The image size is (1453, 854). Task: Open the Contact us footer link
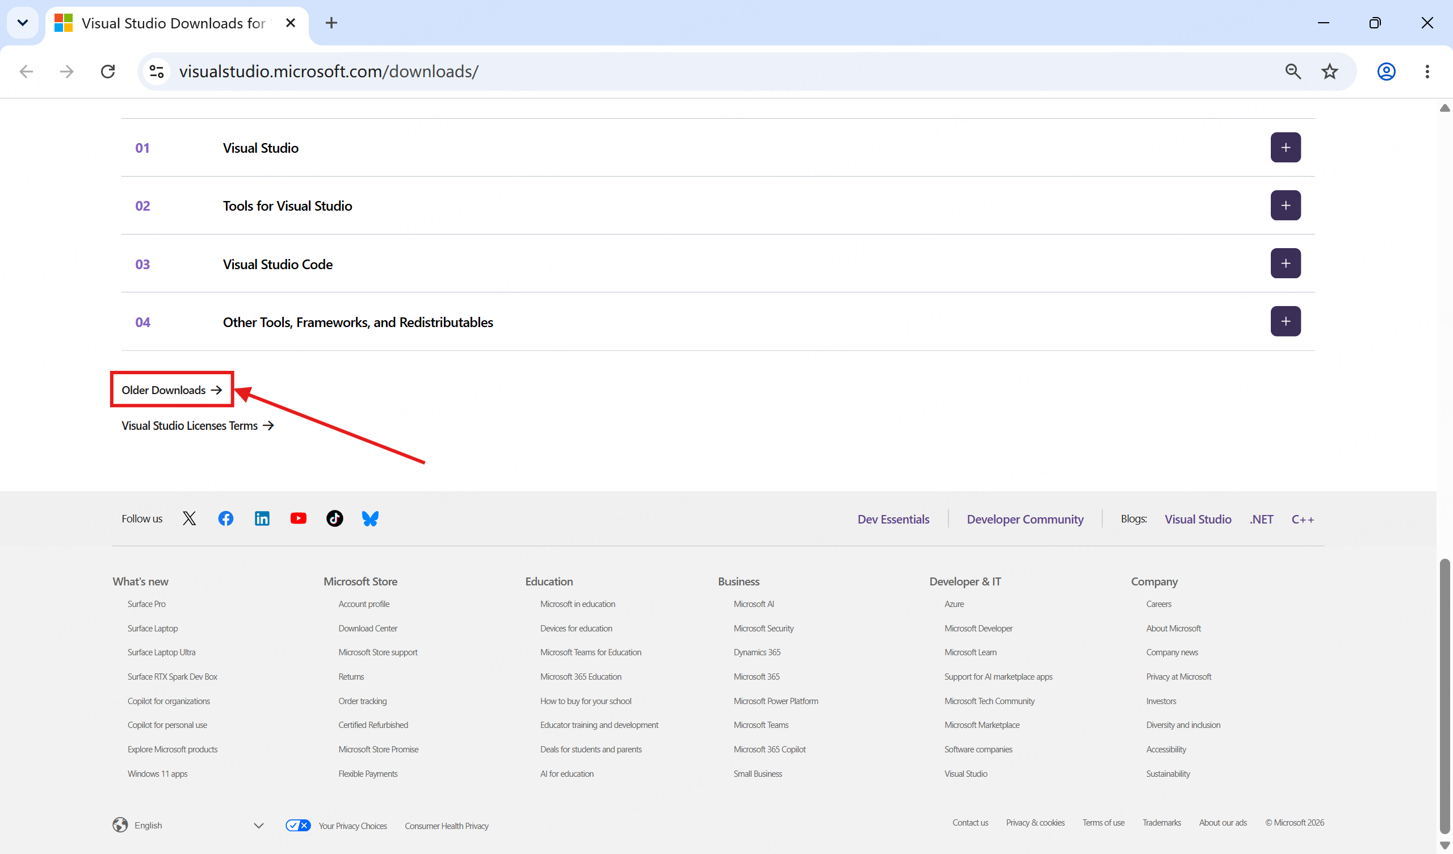click(x=971, y=823)
